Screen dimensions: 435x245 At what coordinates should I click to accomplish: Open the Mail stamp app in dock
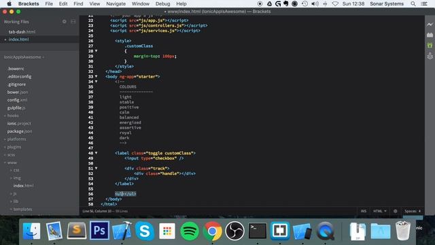point(54,231)
